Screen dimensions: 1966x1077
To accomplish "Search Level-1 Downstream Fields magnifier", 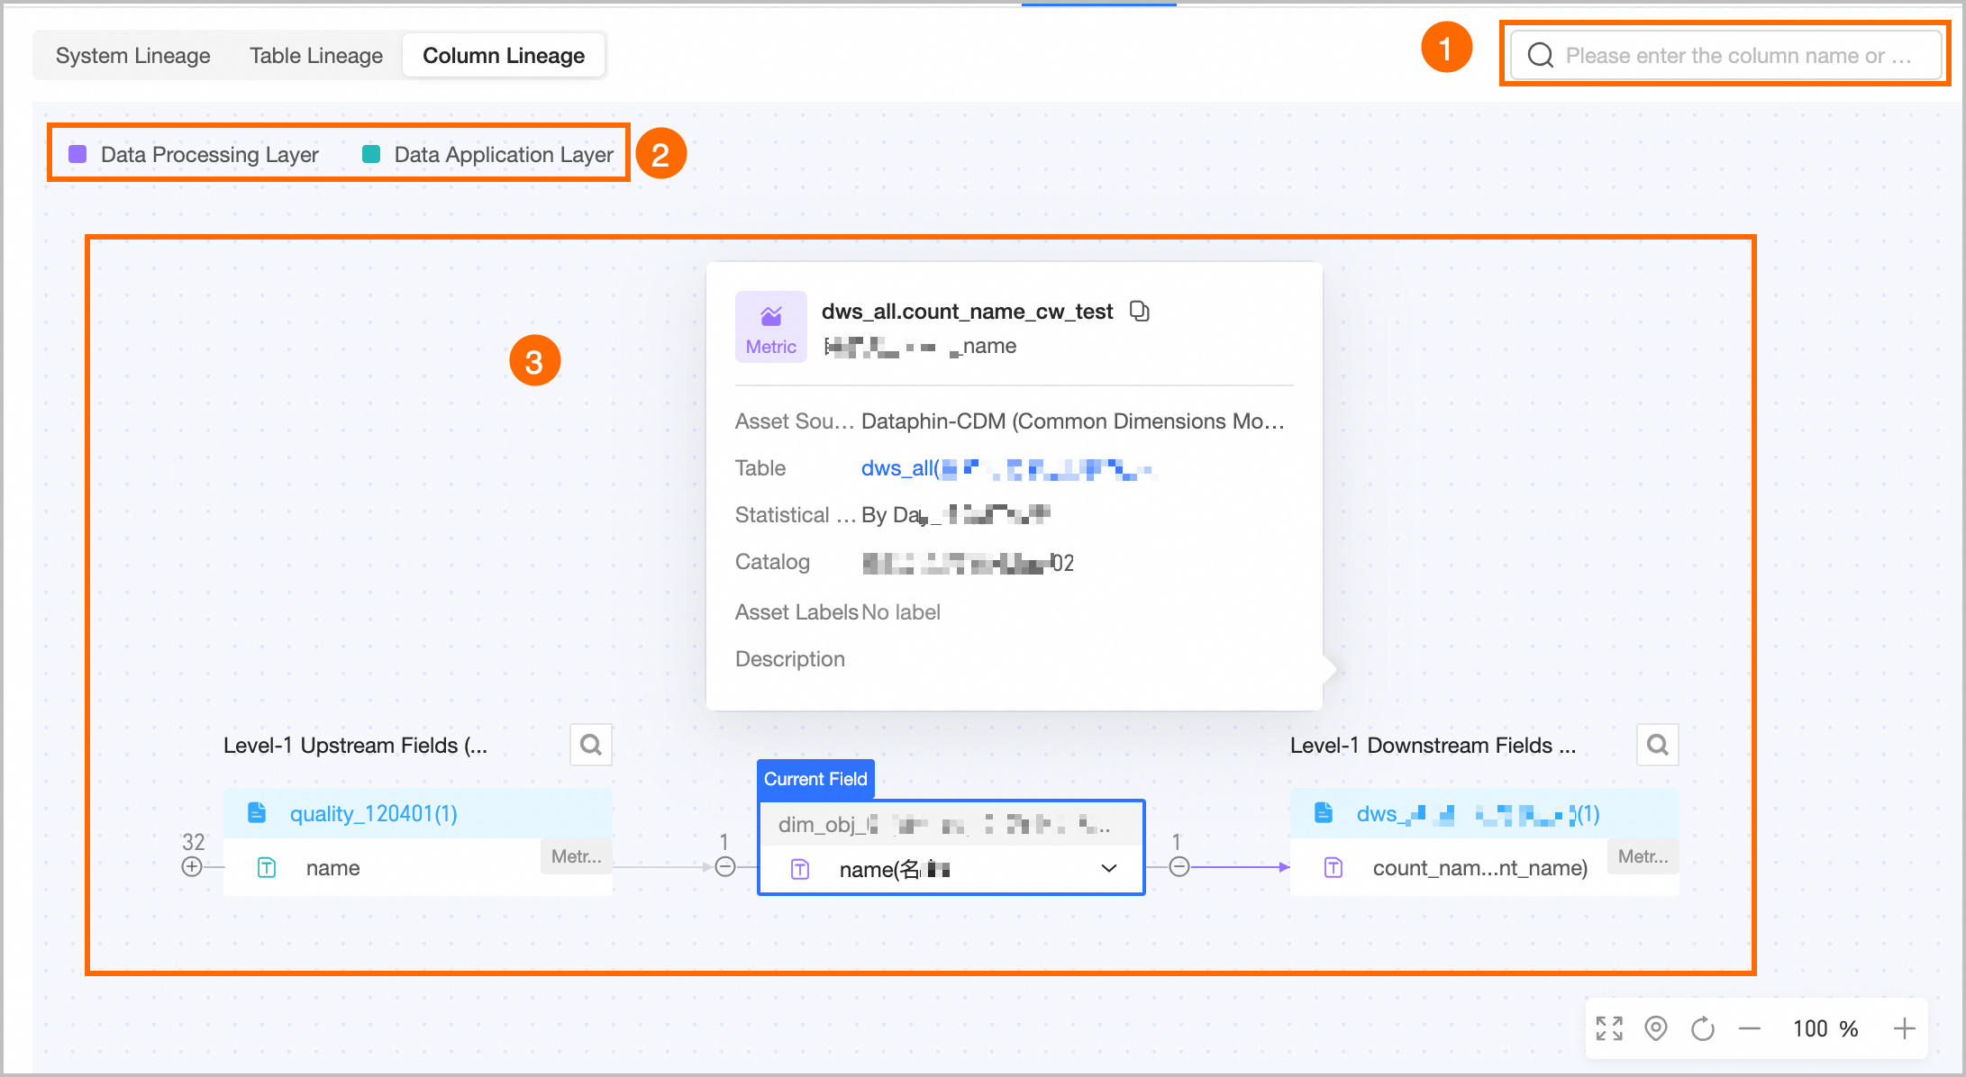I will tap(1657, 745).
